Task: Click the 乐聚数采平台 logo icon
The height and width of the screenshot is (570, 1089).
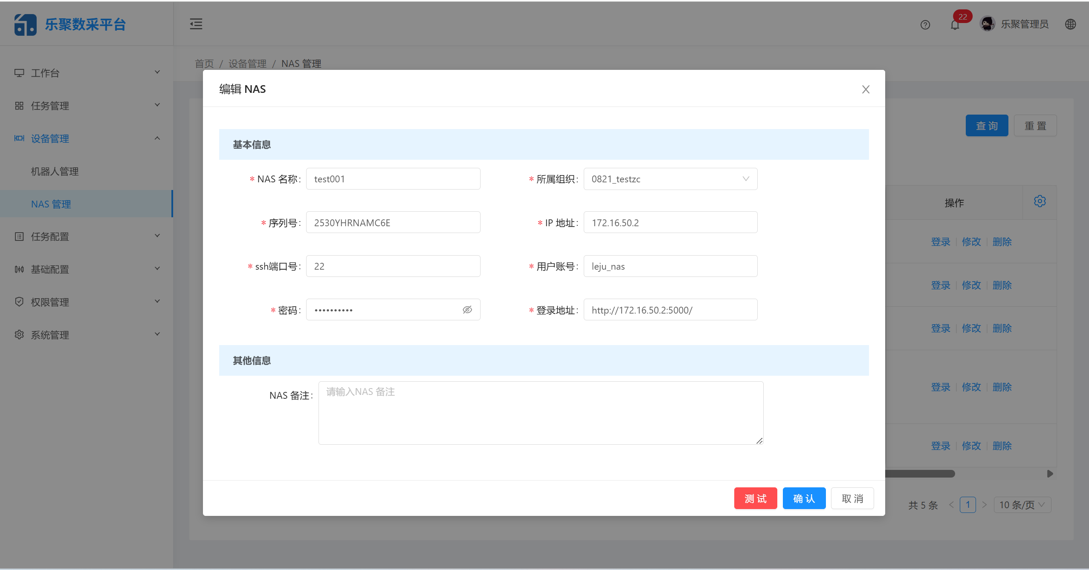Action: [26, 25]
